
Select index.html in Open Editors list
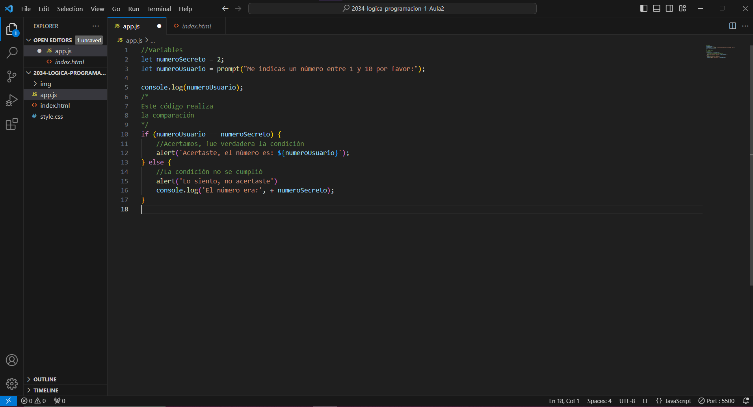coord(65,62)
